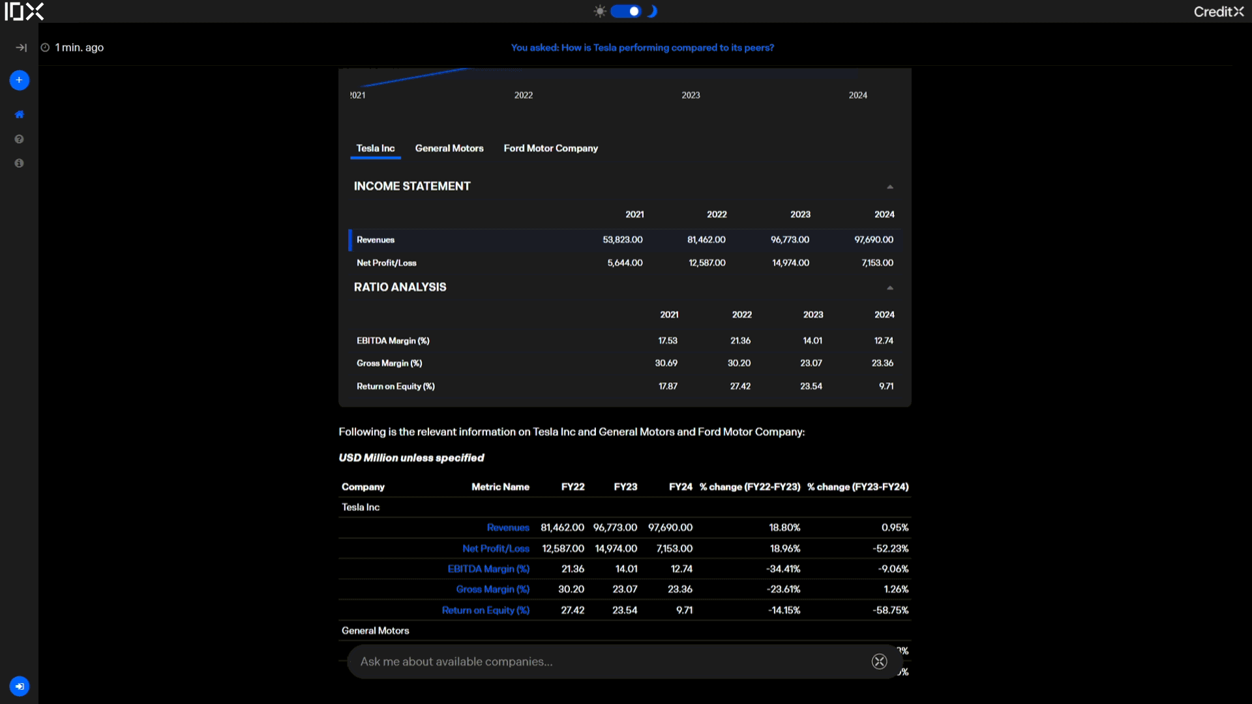This screenshot has height=704, width=1252.
Task: Select the Tesla Inc tab
Action: (x=375, y=149)
